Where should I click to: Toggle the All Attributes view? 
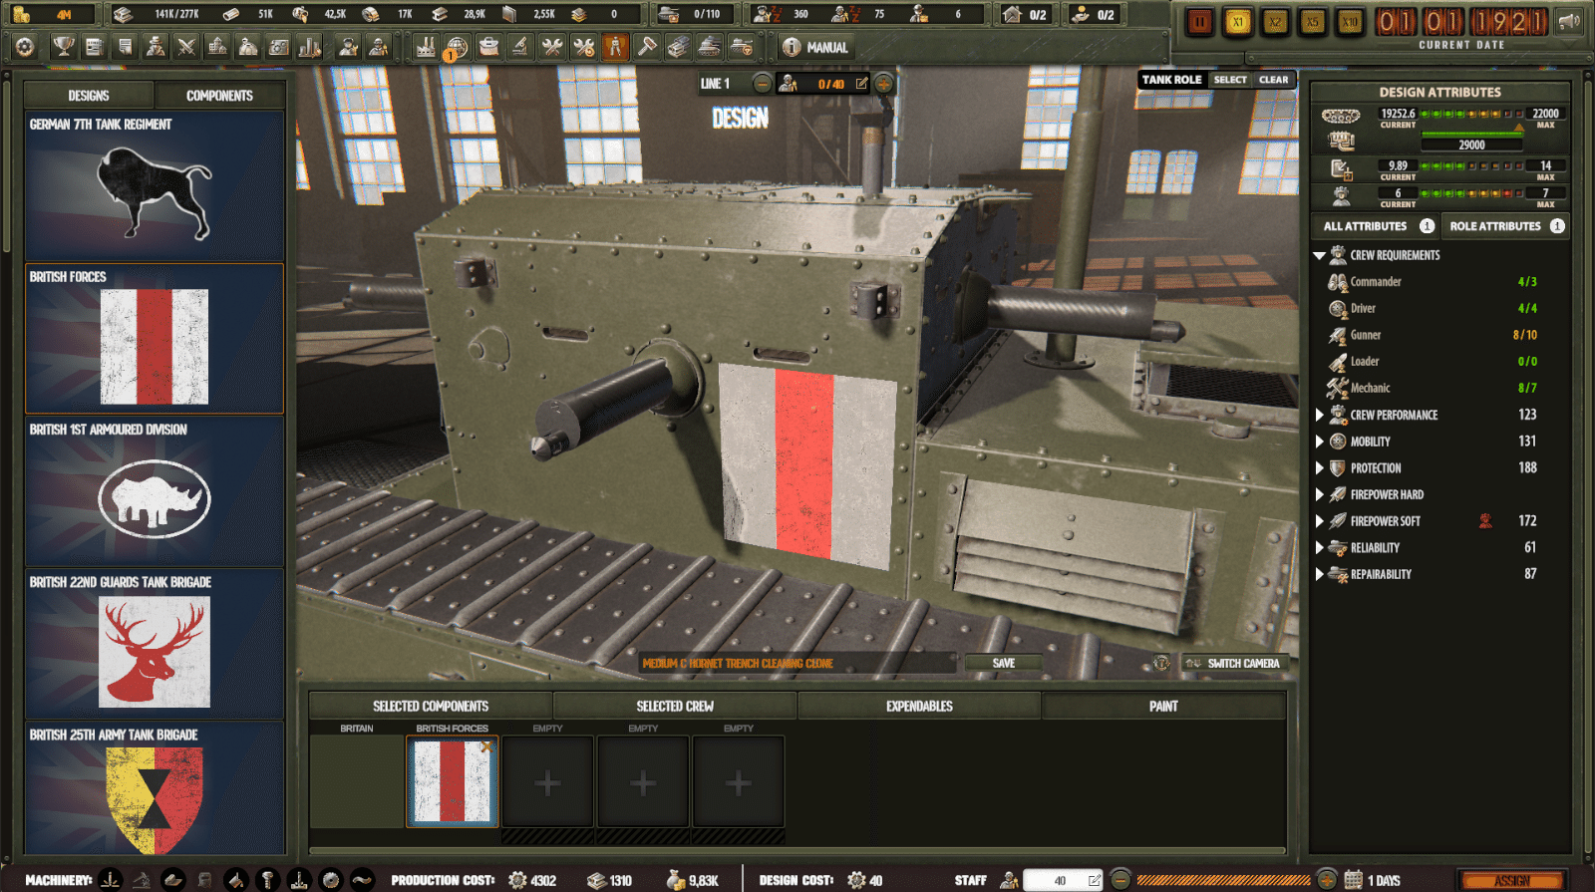pos(1376,226)
